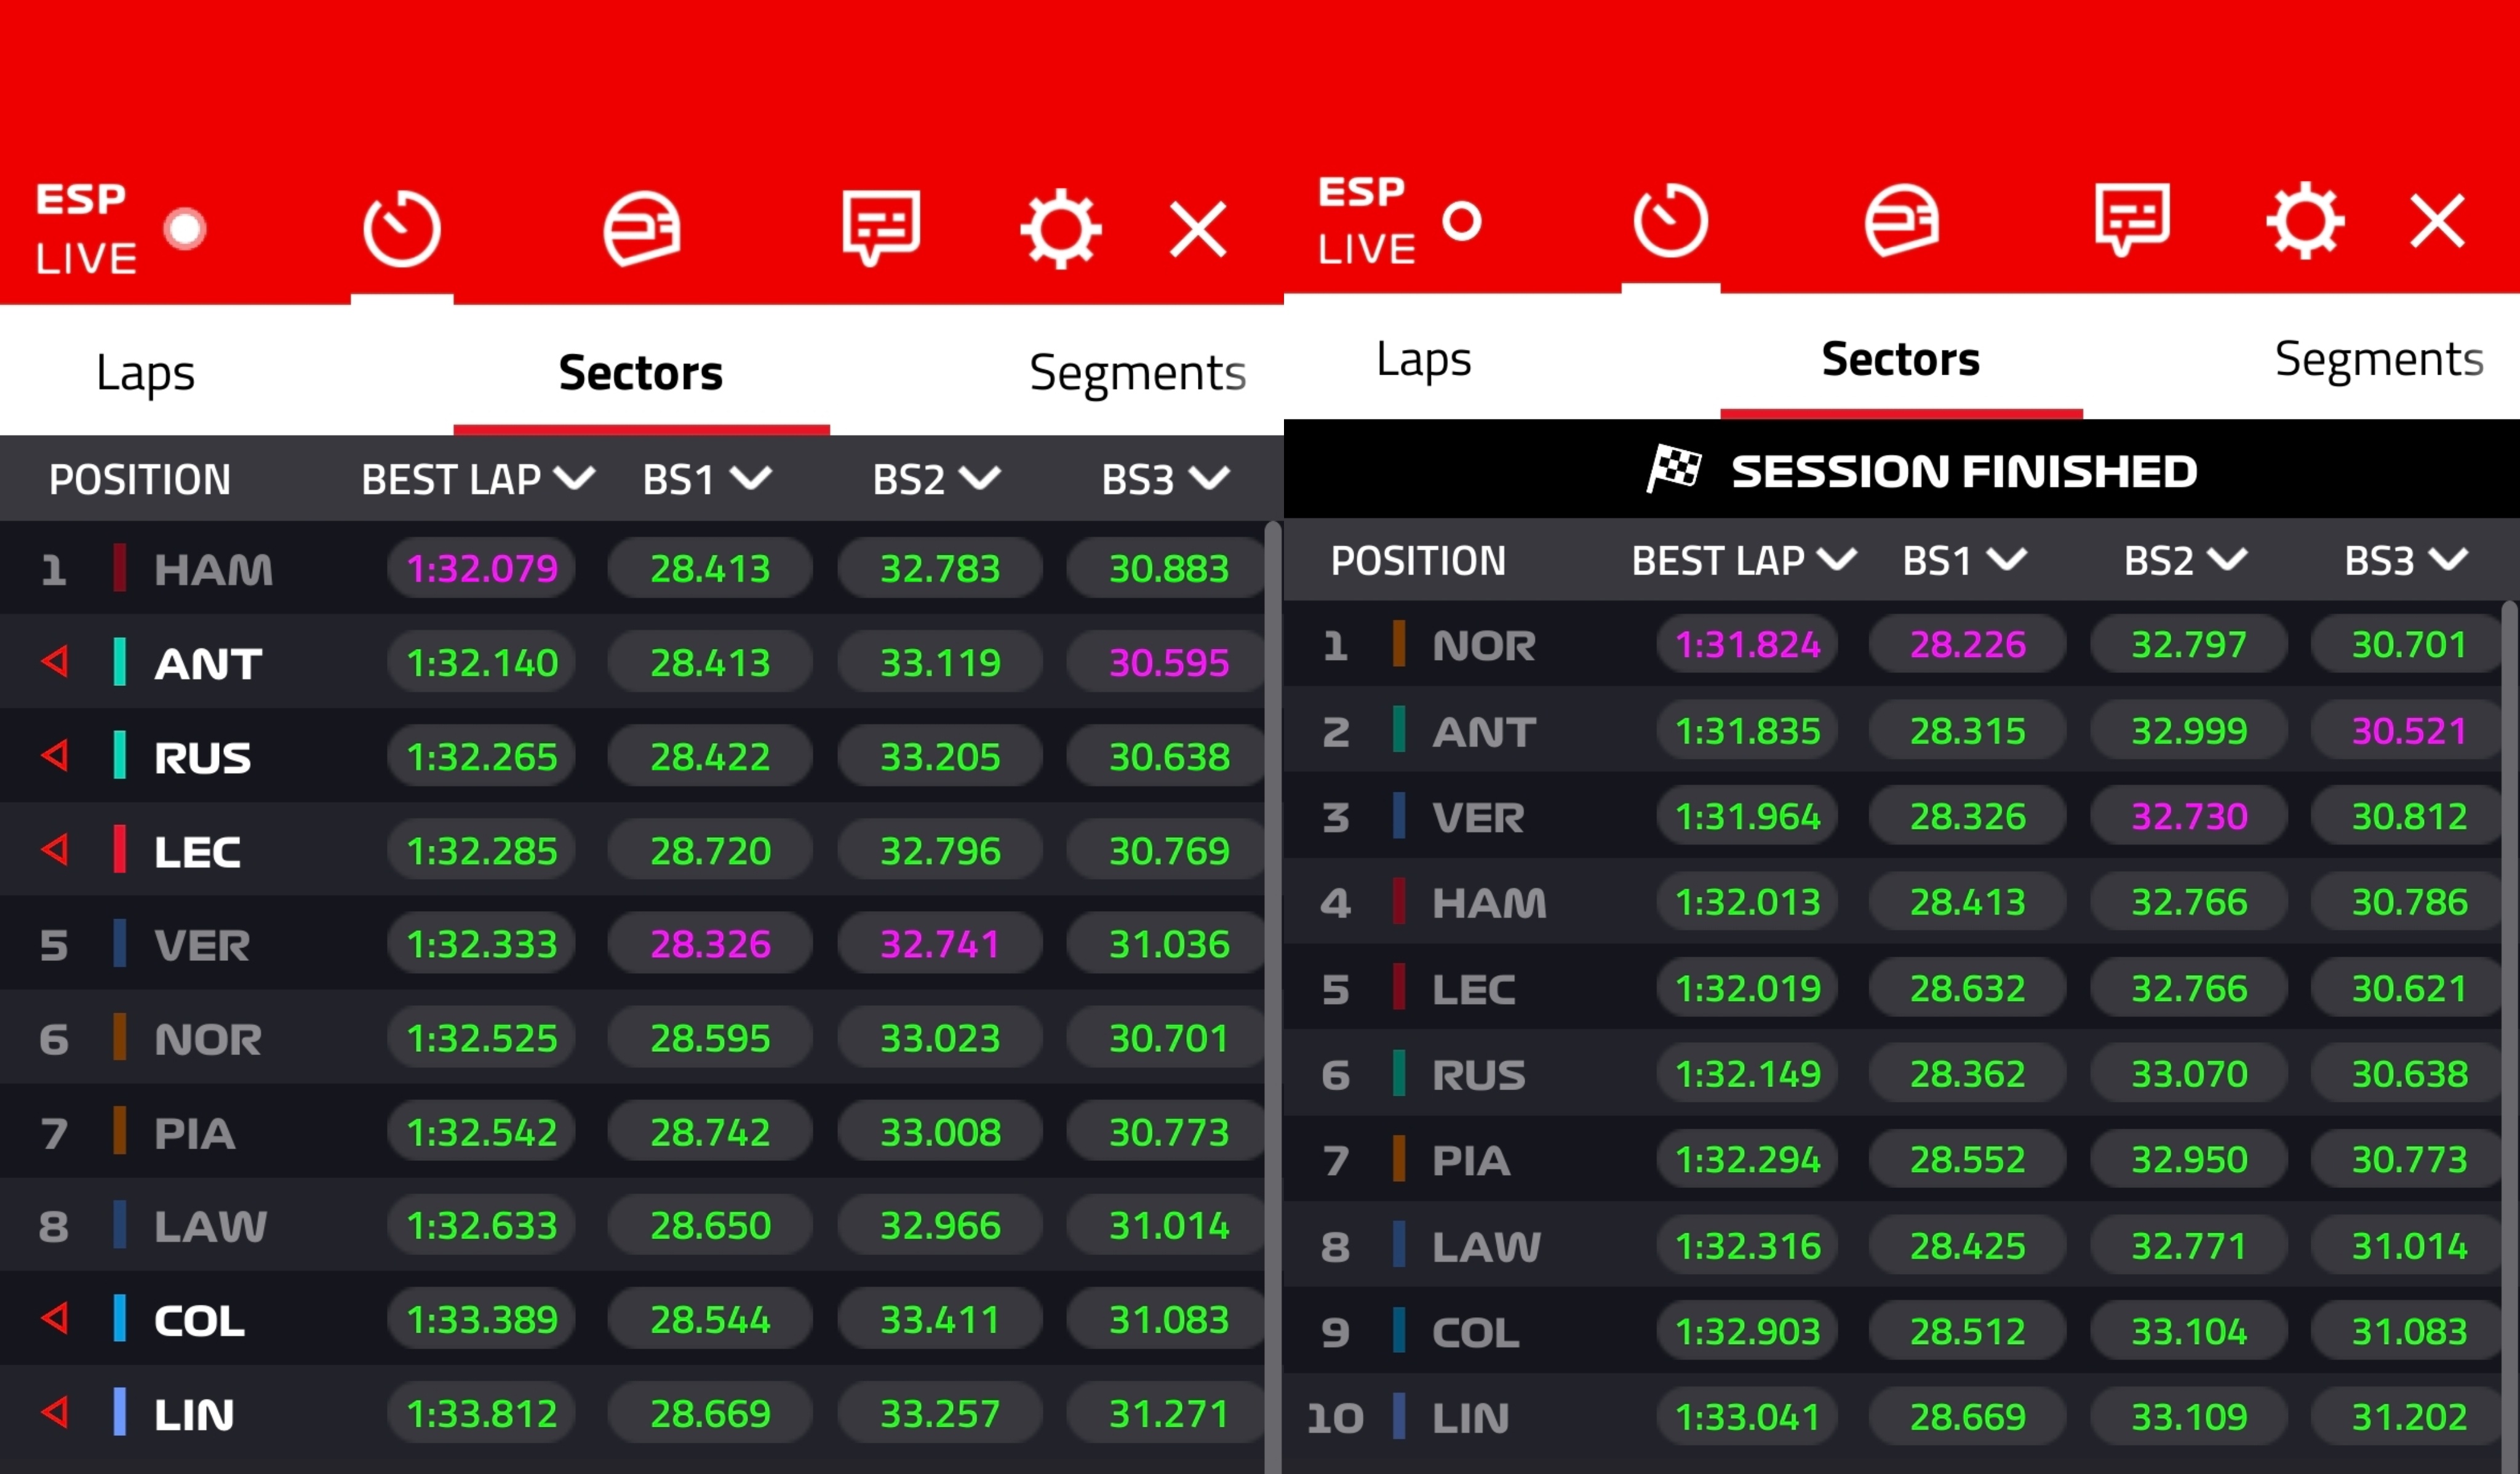Click the ESP LIVE label in right panel
The width and height of the screenshot is (2520, 1474).
1366,220
